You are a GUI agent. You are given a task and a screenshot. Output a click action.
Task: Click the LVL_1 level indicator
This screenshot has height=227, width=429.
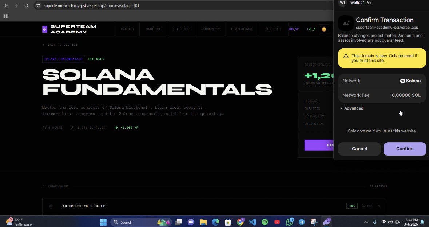coord(311,29)
